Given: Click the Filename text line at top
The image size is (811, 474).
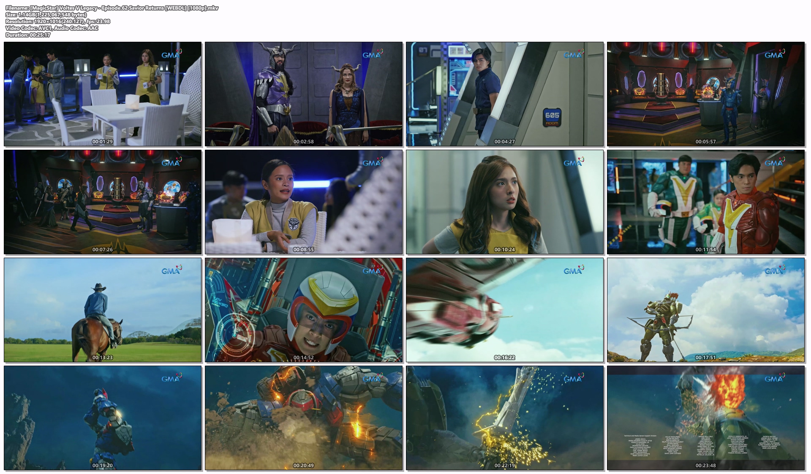Looking at the screenshot, I should [x=112, y=8].
